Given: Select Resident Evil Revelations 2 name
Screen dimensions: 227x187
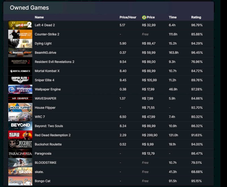Looking at the screenshot, I should (x=54, y=62).
